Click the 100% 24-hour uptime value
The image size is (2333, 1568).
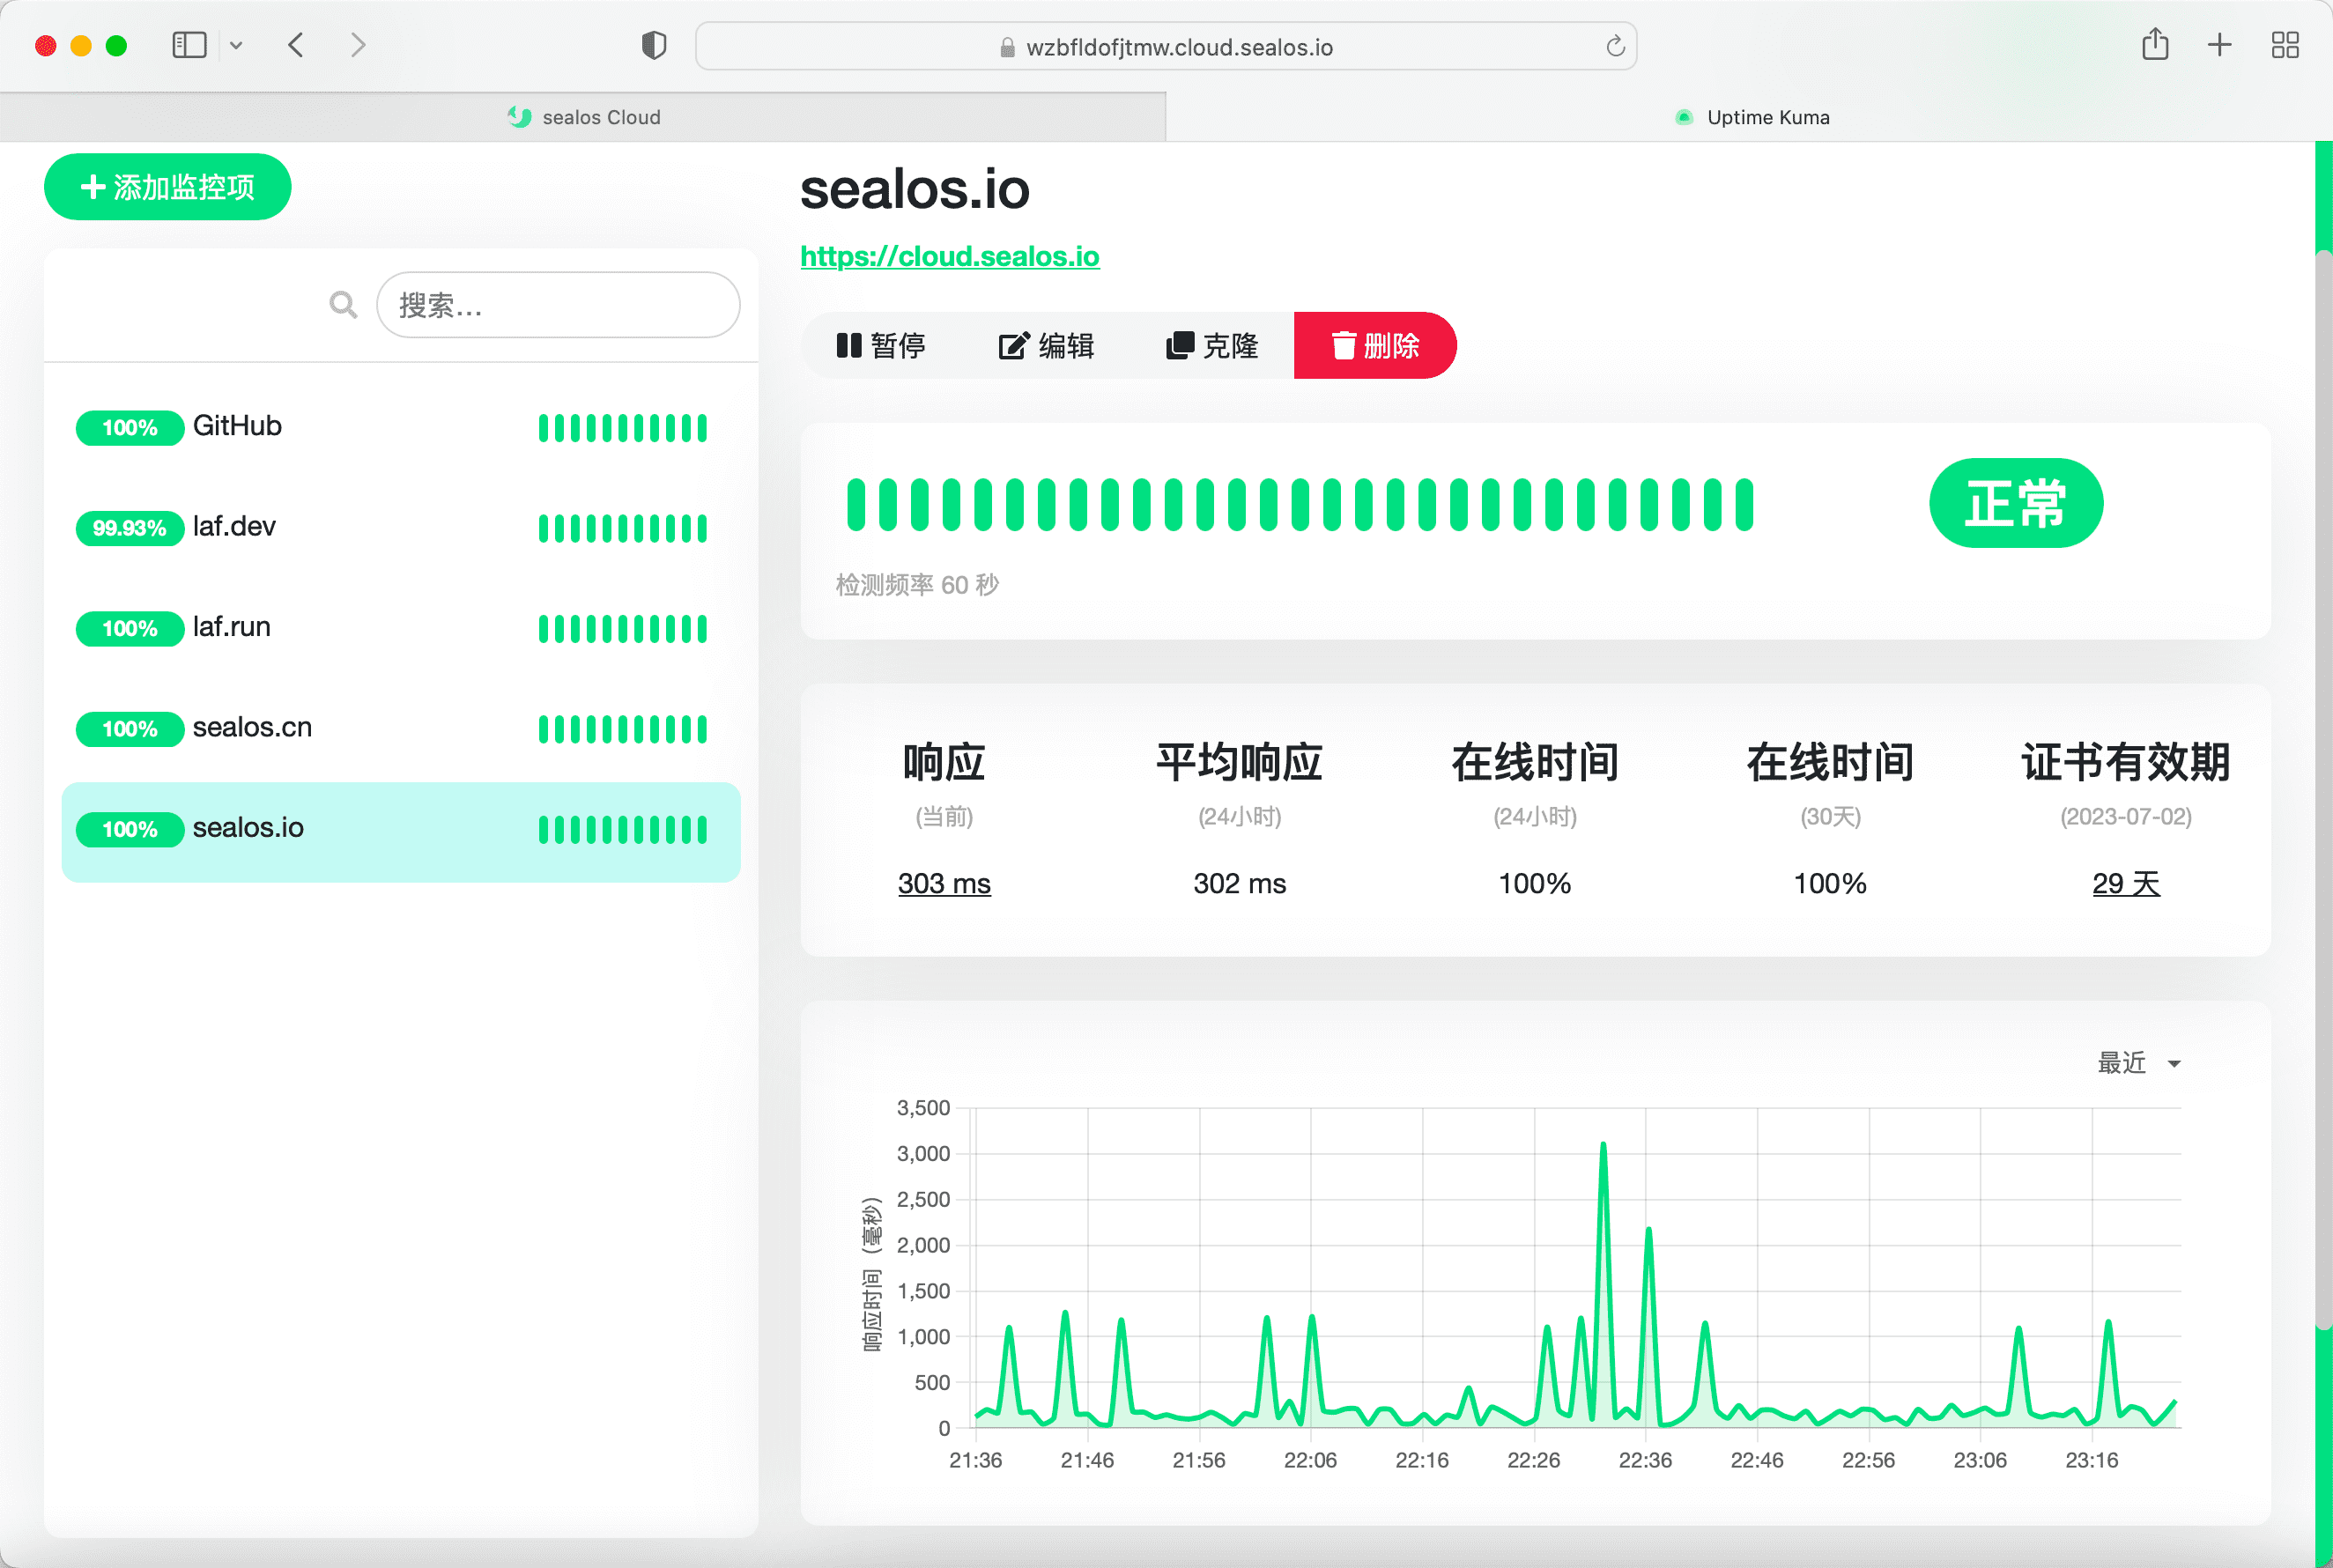coord(1535,884)
